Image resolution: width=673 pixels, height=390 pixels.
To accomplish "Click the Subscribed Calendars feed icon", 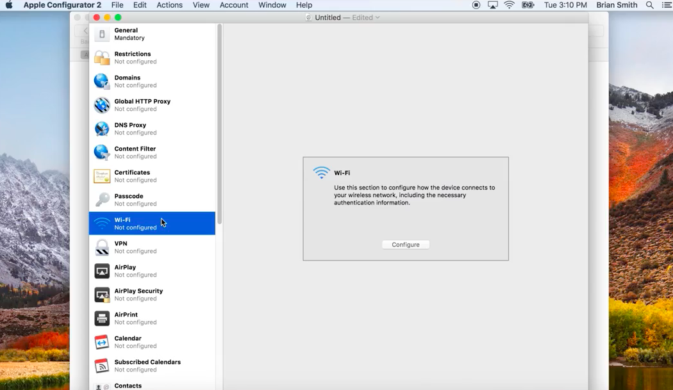I will click(102, 366).
